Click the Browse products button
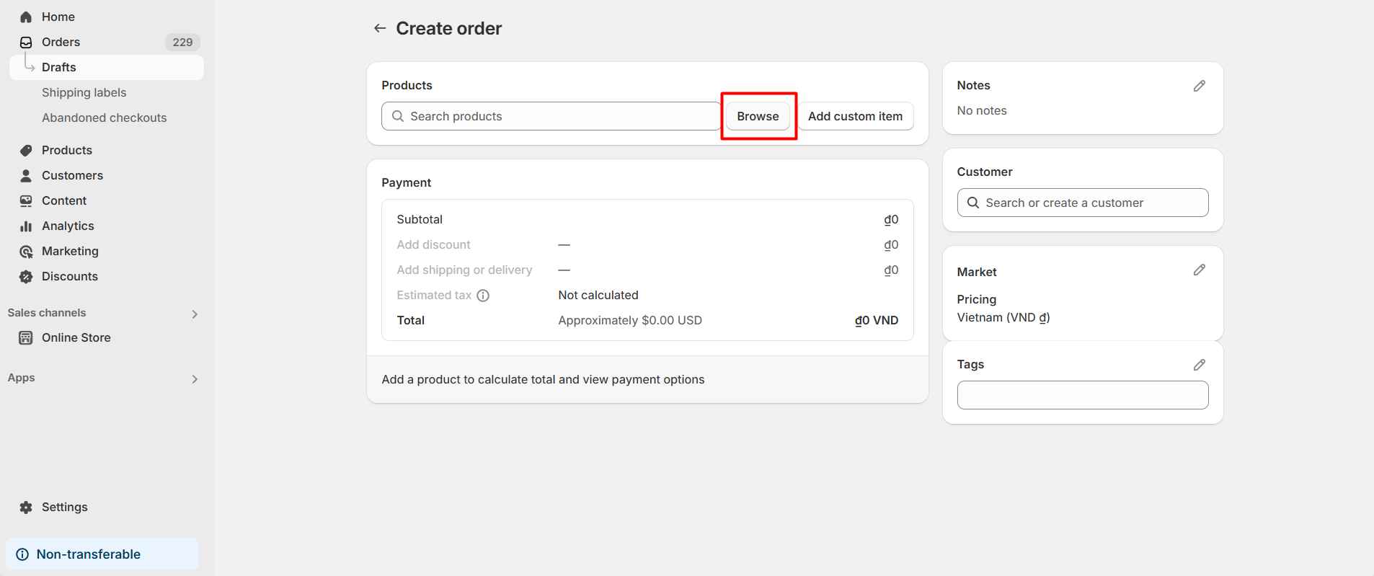The image size is (1374, 576). coord(758,116)
